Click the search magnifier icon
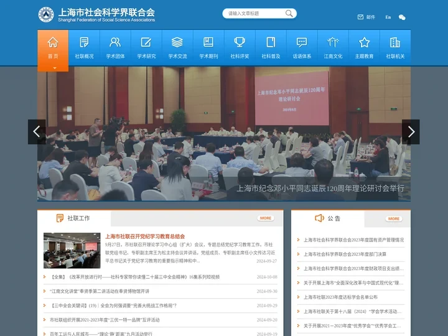Screen dimensions: 448x336 [289, 14]
